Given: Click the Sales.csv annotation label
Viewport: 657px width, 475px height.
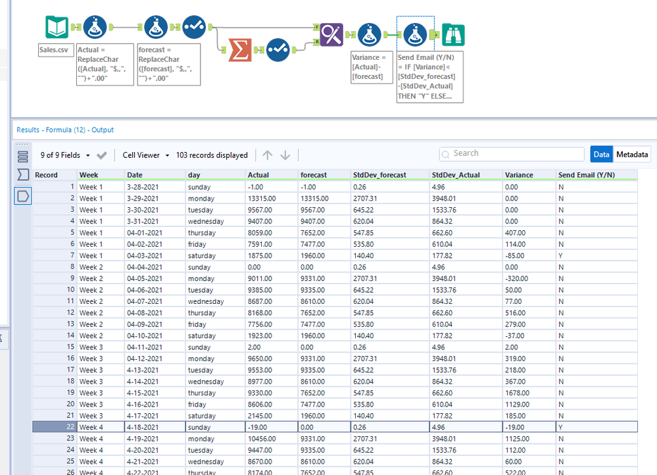Looking at the screenshot, I should click(56, 50).
